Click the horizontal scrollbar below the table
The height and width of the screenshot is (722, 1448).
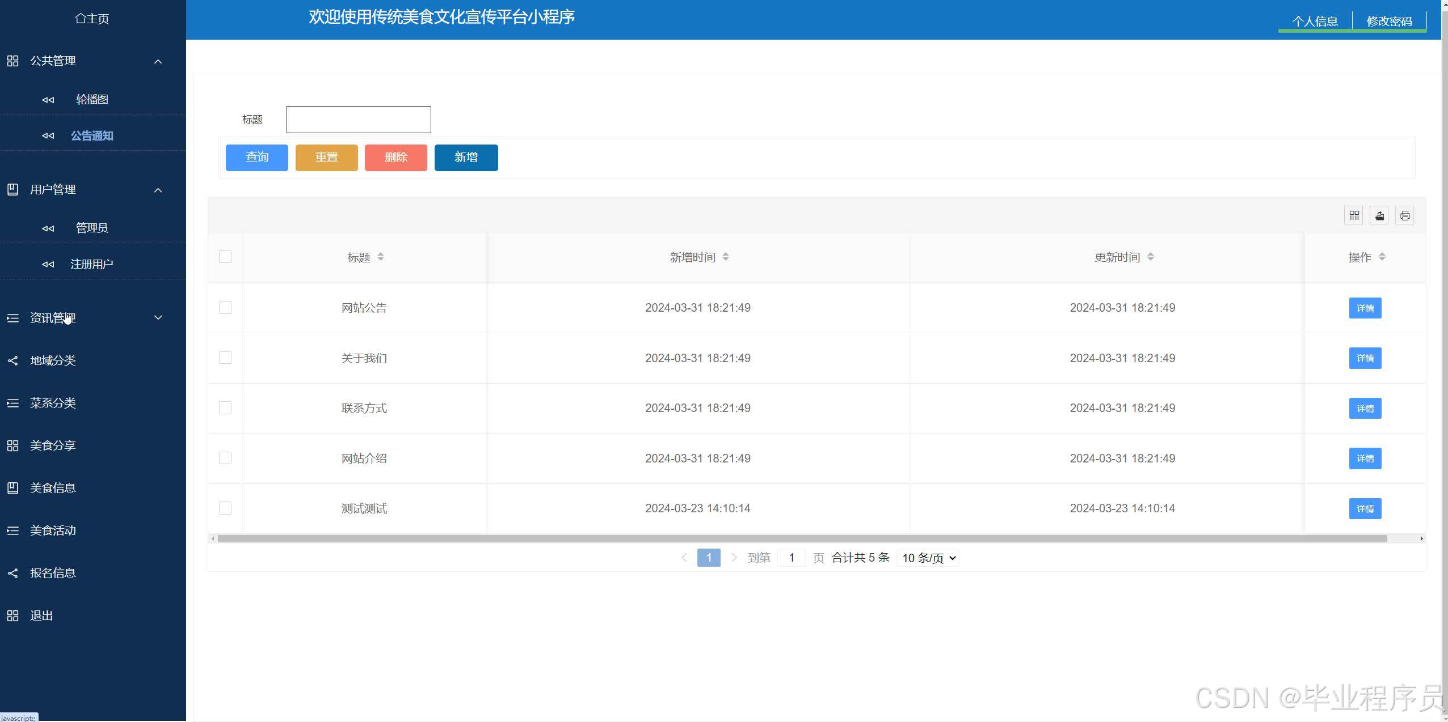point(802,538)
